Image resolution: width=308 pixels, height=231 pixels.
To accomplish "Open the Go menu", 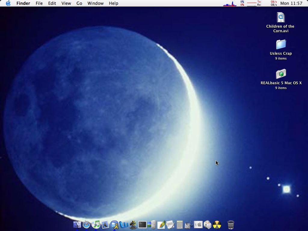I will click(x=79, y=3).
